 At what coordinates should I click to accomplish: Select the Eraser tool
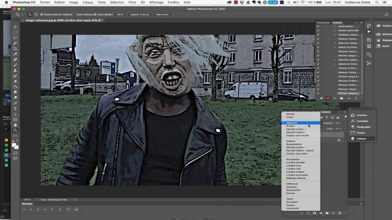point(15,82)
